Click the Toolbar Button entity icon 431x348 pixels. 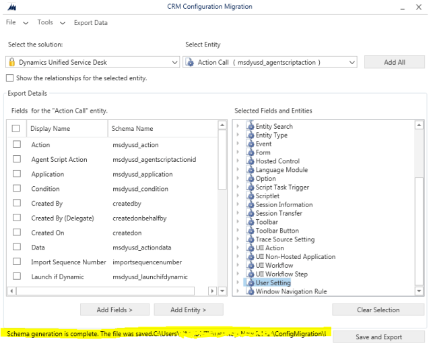[250, 231]
